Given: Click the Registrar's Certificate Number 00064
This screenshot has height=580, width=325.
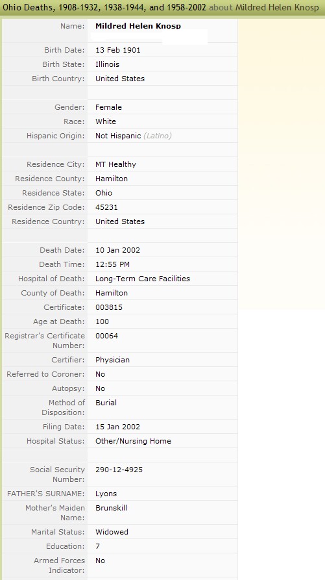Looking at the screenshot, I should tap(107, 336).
